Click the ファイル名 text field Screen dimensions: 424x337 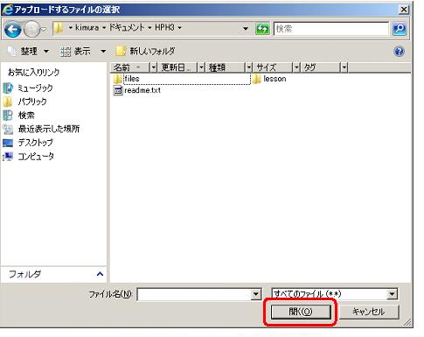[194, 294]
